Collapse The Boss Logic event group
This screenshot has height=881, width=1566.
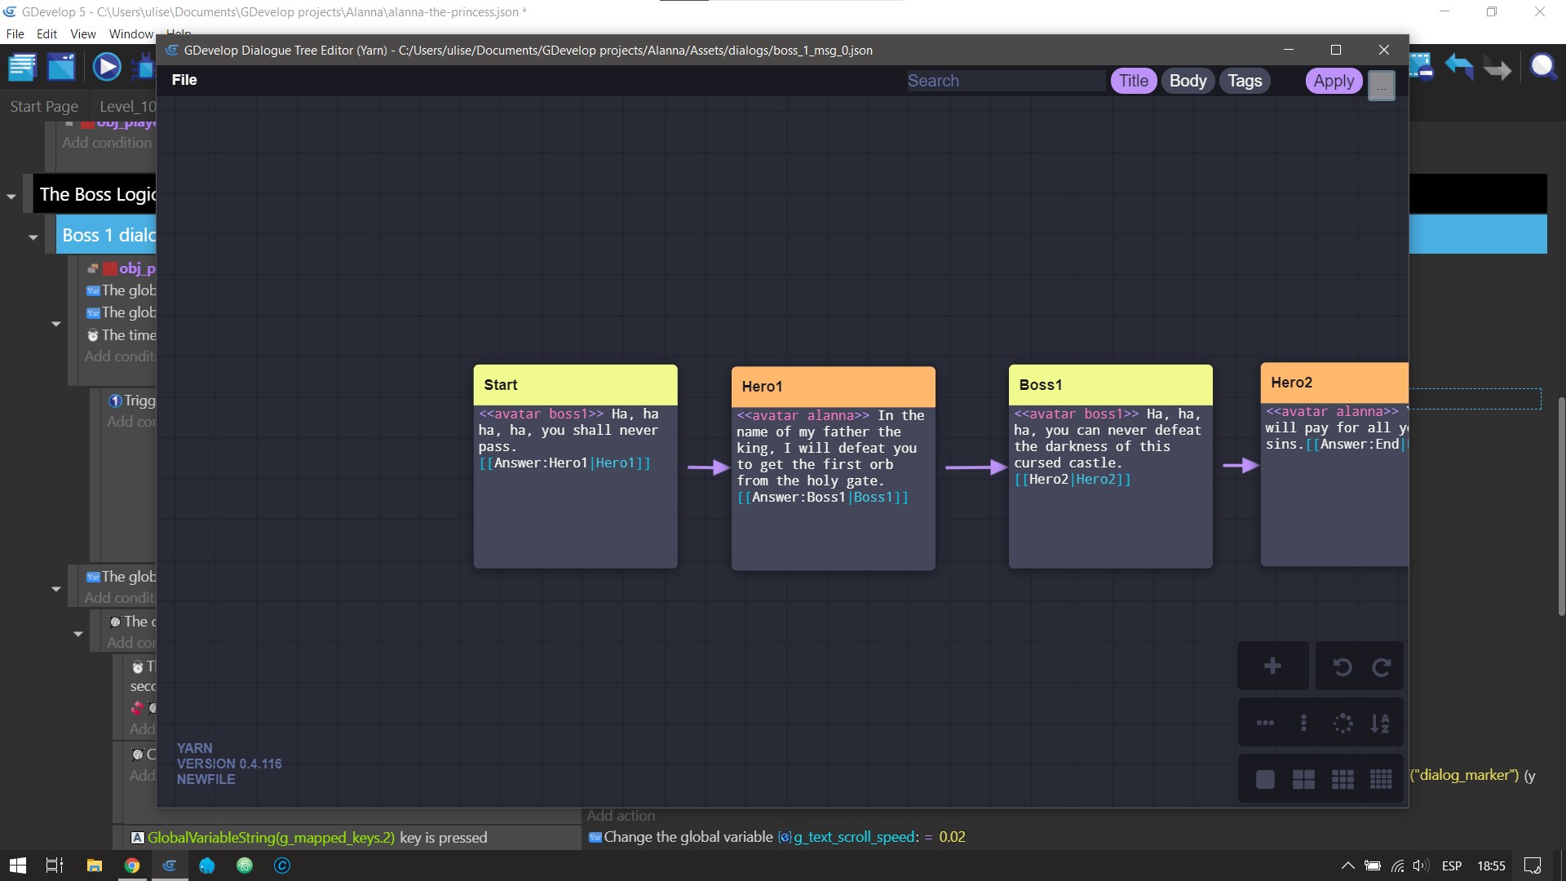[11, 197]
